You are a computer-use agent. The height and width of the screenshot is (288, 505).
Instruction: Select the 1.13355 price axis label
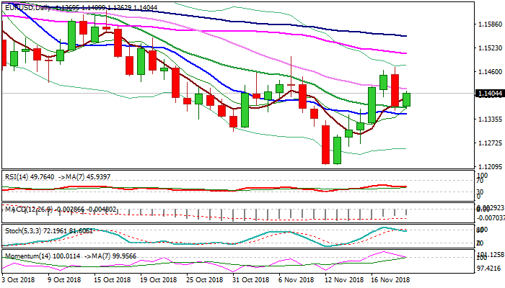click(489, 119)
